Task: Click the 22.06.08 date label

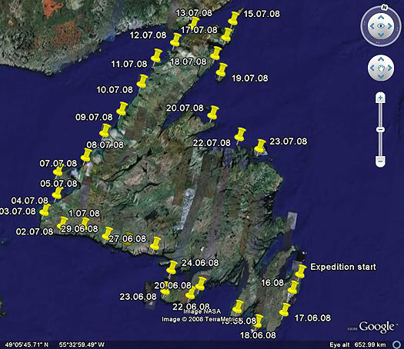Action: 191,307
